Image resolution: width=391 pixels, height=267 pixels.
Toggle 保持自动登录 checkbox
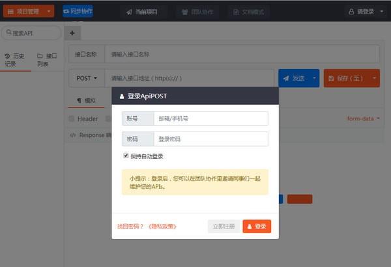pyautogui.click(x=126, y=156)
